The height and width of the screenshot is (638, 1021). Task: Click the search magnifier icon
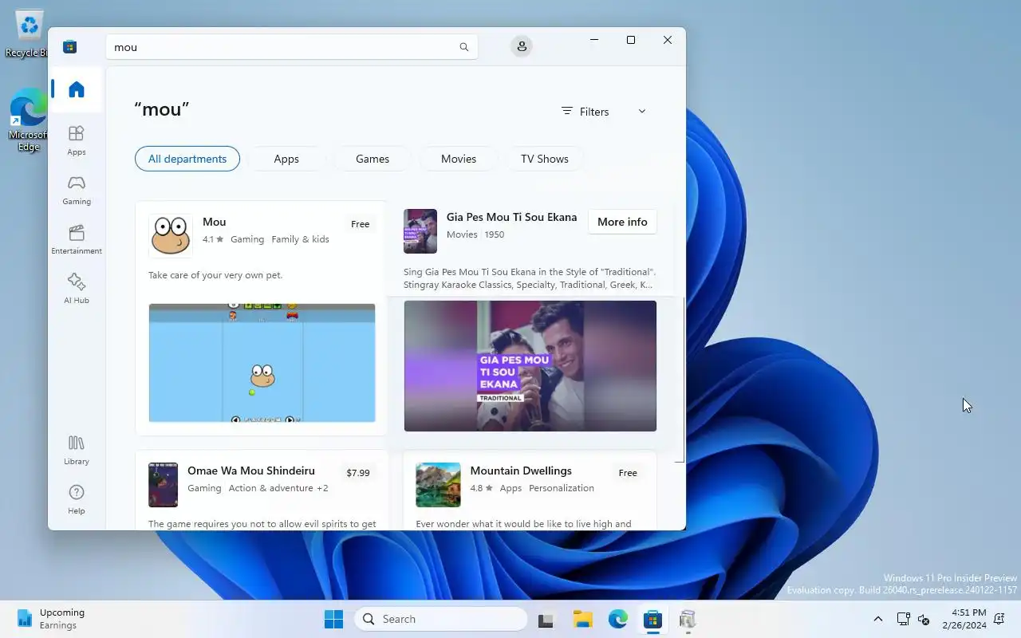click(x=463, y=47)
